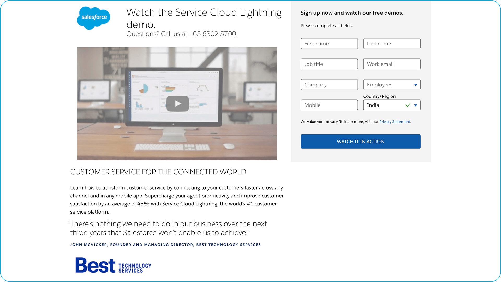Viewport: 501px width, 282px height.
Task: Select the Work email input
Action: (392, 64)
